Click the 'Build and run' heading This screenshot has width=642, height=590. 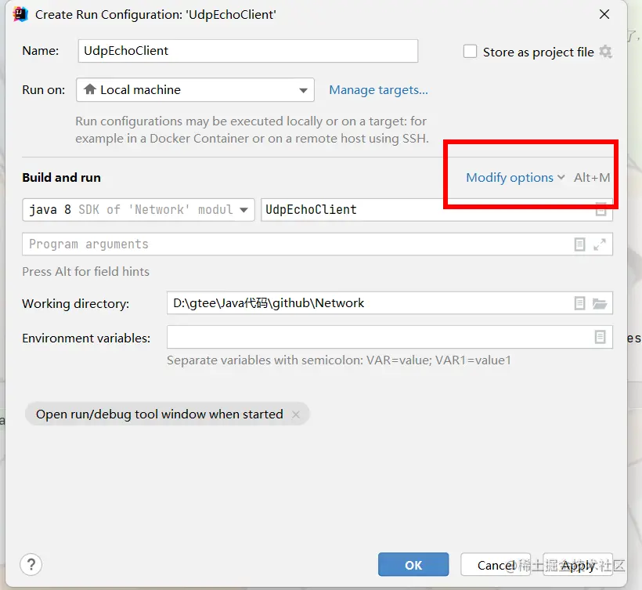(61, 177)
